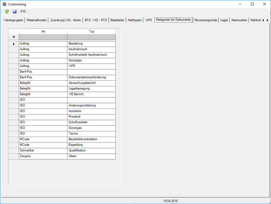The image size is (271, 204).
Task: Click the empty Art cell in new row
Action: tap(43, 37)
